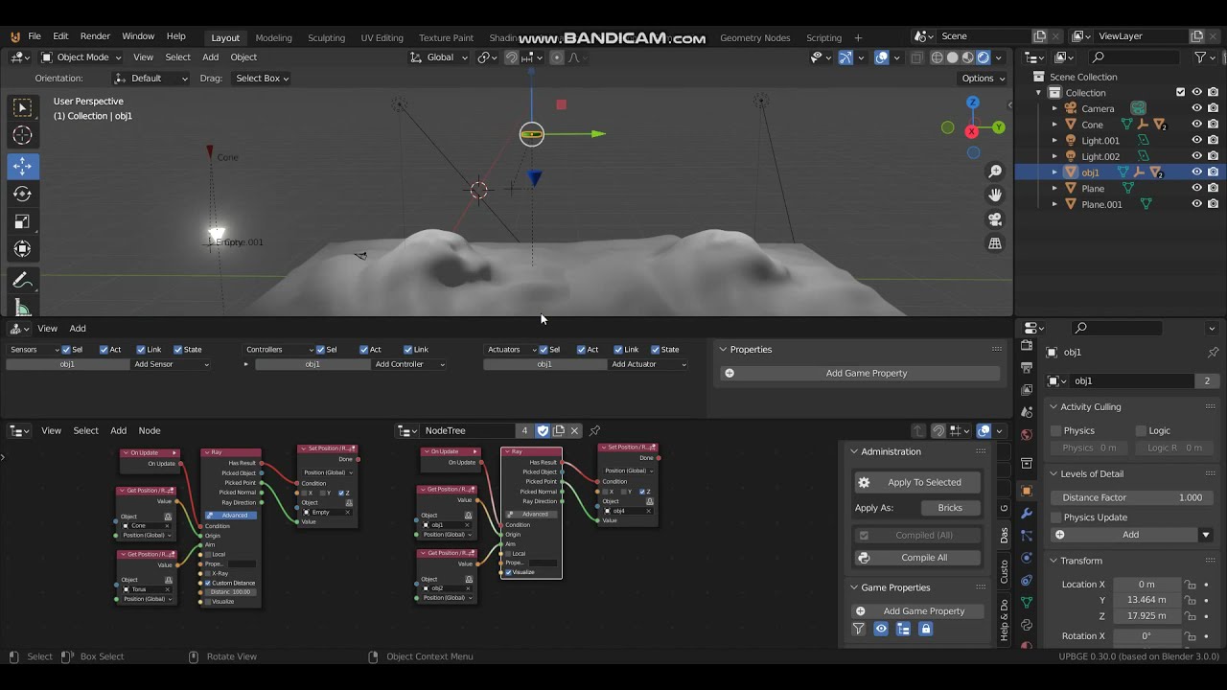1227x690 pixels.
Task: Click the Bricks button beside Apply As
Action: [x=950, y=508]
